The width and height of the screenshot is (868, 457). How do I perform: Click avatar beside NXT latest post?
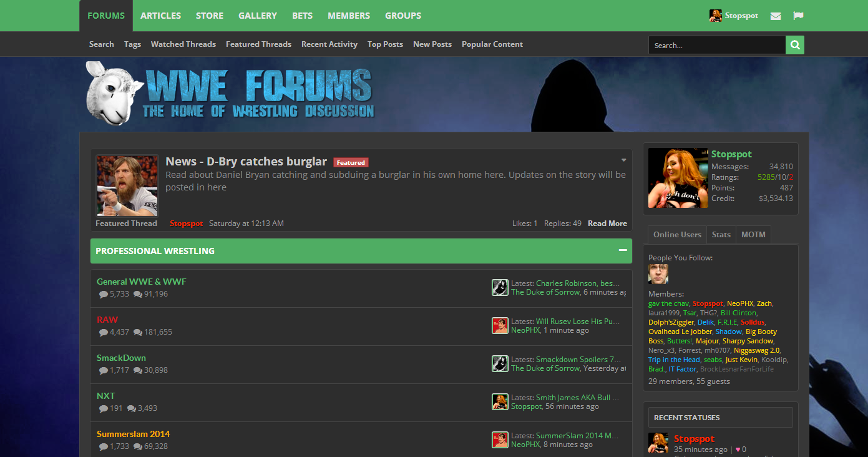(x=500, y=401)
